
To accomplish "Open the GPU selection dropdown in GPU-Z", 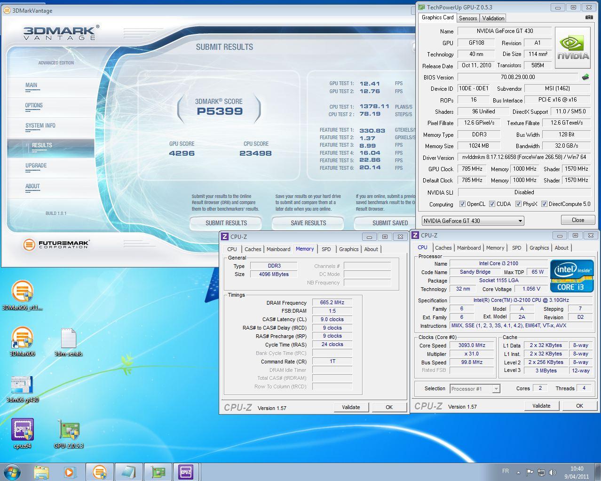I will click(x=473, y=221).
